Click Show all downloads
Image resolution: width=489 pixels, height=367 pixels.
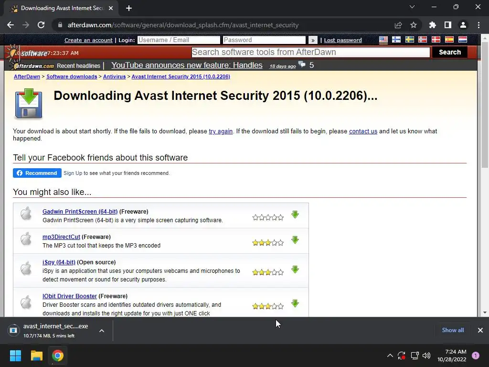point(453,330)
